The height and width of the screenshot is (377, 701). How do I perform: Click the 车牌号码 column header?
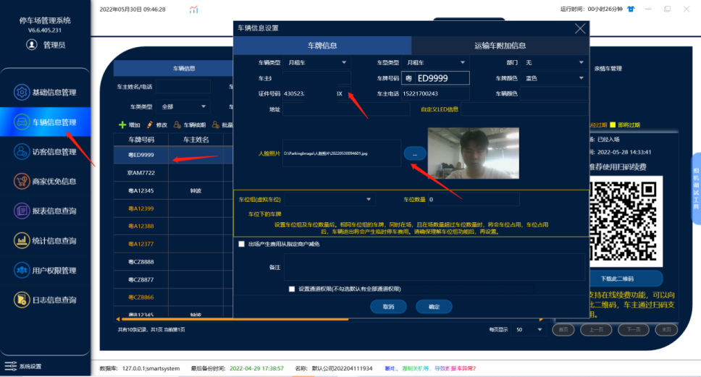pyautogui.click(x=141, y=140)
